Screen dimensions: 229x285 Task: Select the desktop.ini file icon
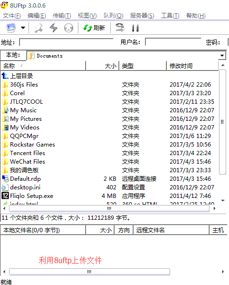5,187
